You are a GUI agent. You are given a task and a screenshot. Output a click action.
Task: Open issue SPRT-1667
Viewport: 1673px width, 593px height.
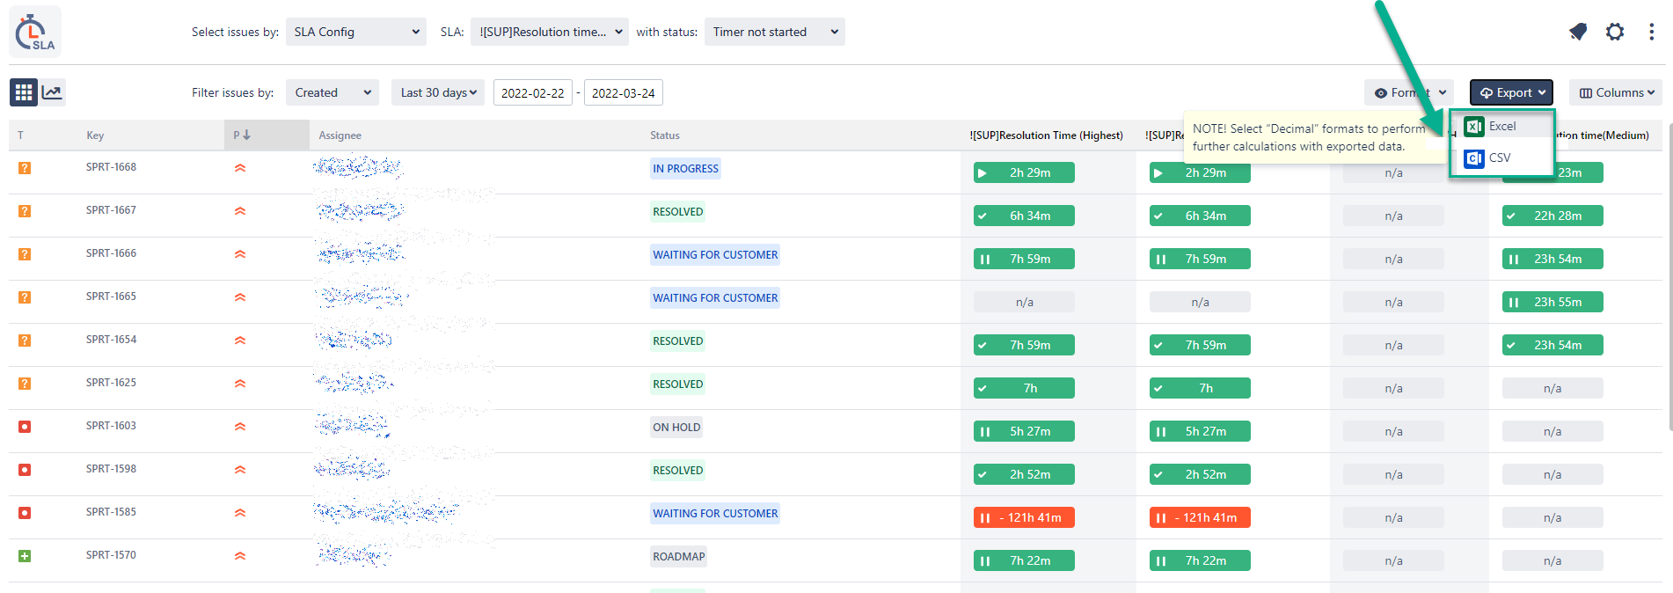click(x=111, y=210)
